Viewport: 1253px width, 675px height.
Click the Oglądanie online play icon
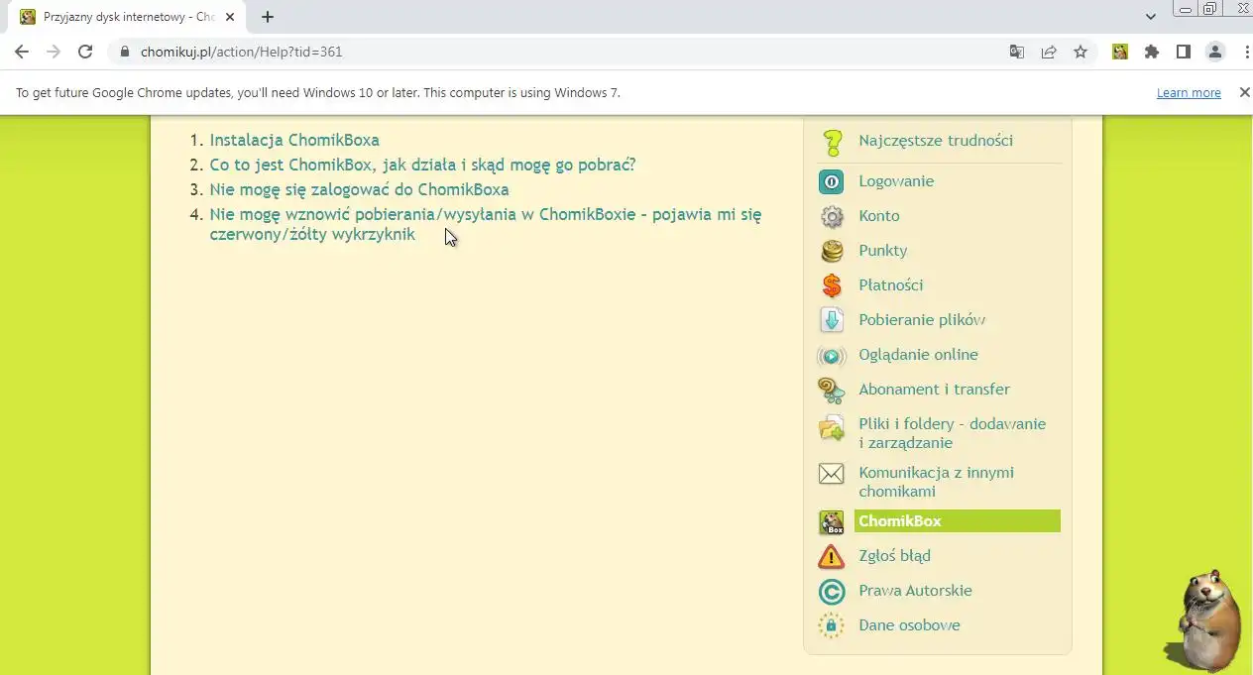pos(831,356)
